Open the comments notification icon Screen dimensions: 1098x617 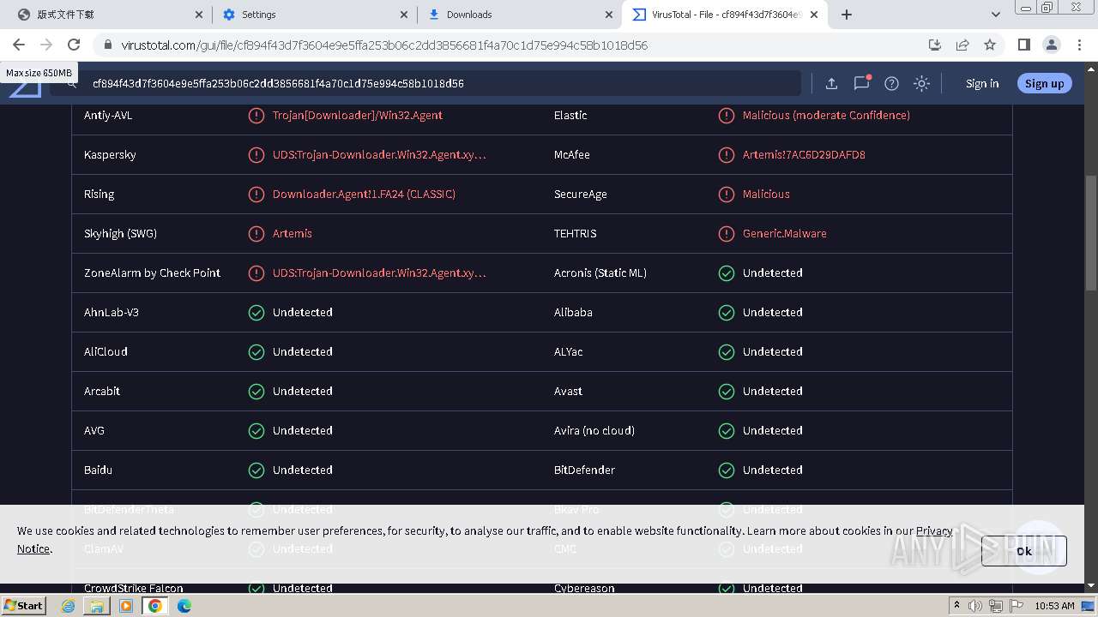pyautogui.click(x=861, y=83)
